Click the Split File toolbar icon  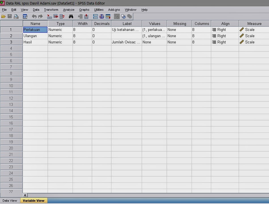coord(96,16)
